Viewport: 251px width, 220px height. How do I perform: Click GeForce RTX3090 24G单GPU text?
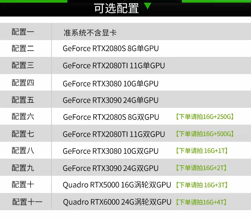click(111, 100)
